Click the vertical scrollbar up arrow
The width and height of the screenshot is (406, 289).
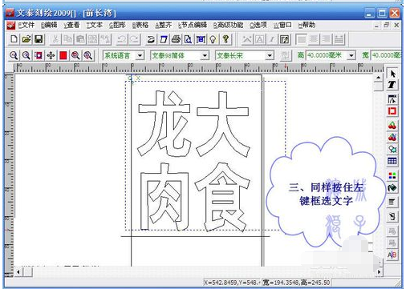pos(378,78)
